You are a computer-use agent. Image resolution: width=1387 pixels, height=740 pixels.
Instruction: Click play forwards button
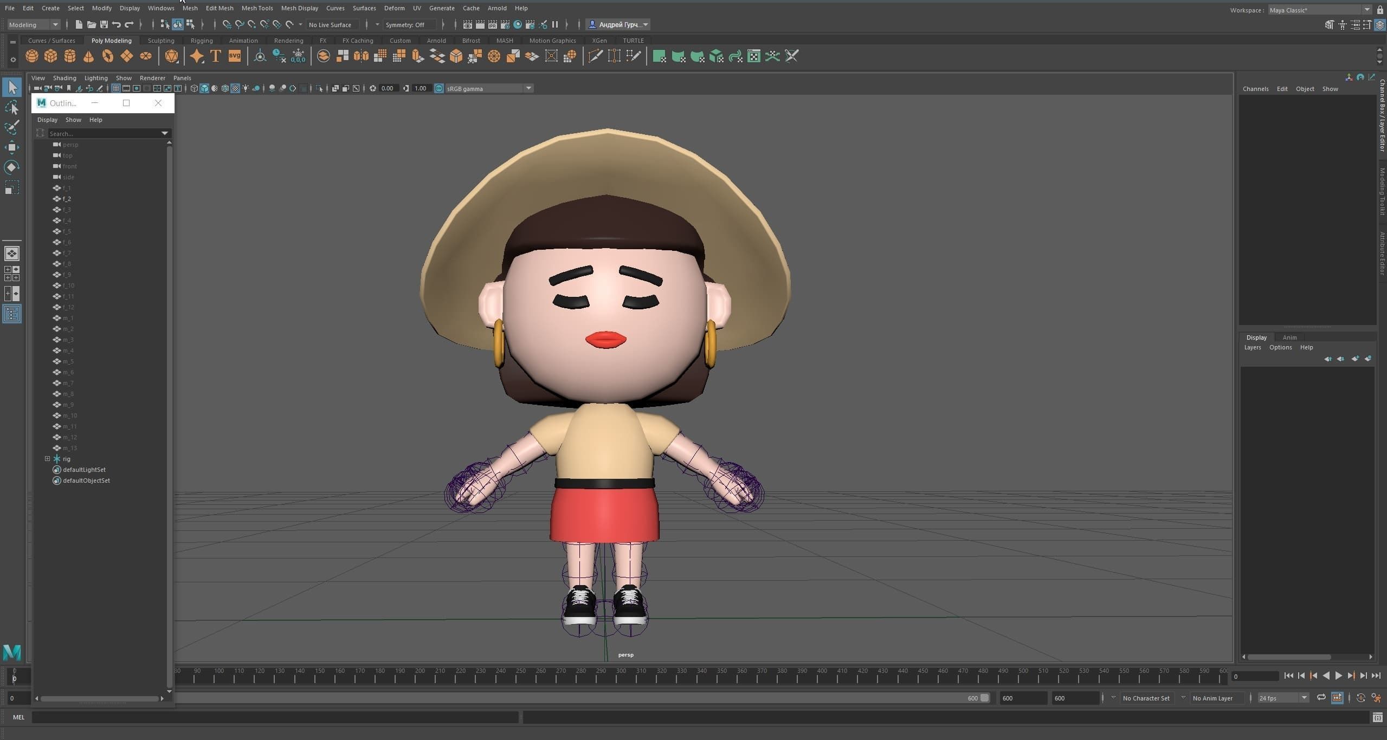[x=1338, y=676]
